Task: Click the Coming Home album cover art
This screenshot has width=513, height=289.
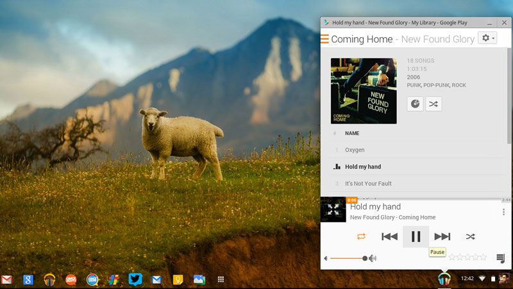Action: tap(364, 91)
